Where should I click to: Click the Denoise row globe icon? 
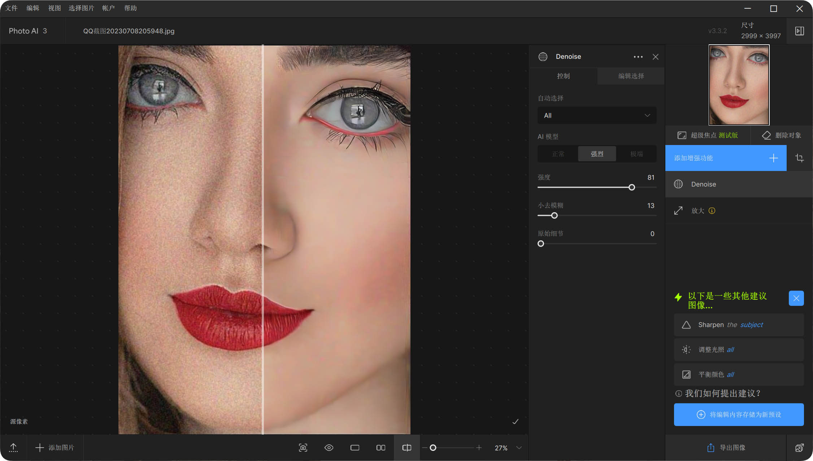[x=678, y=184]
